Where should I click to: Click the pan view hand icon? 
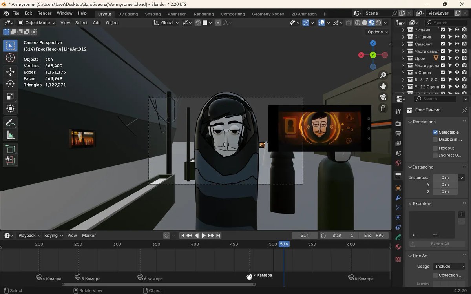click(383, 86)
